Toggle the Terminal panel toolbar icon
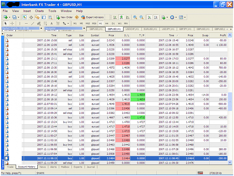The image size is (234, 176). point(44,17)
